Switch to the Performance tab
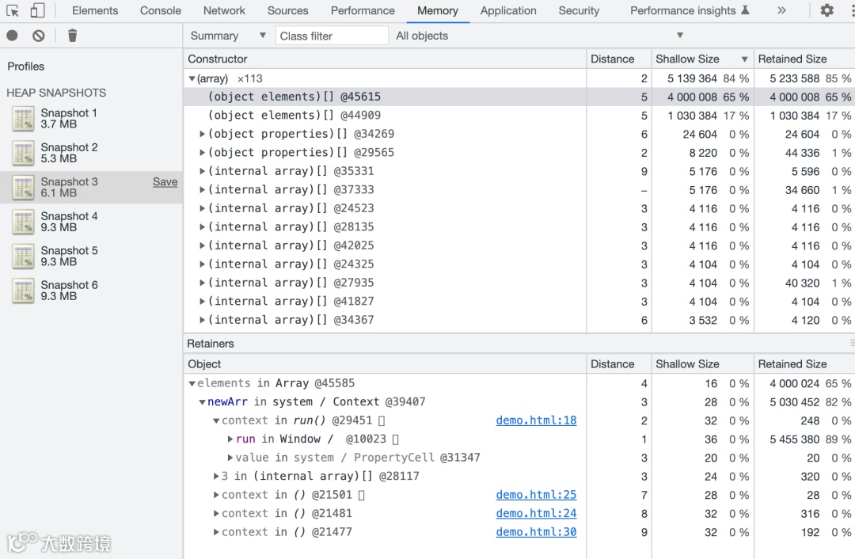Image resolution: width=855 pixels, height=559 pixels. 363,11
